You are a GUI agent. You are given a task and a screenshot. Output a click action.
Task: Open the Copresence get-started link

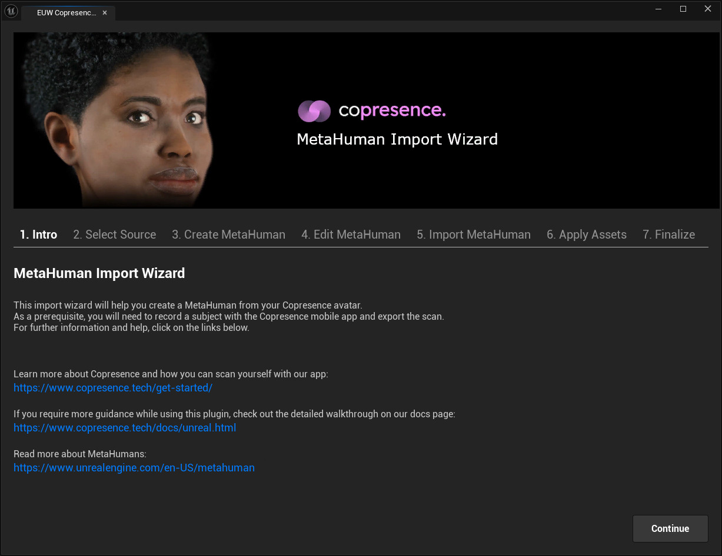coord(113,388)
